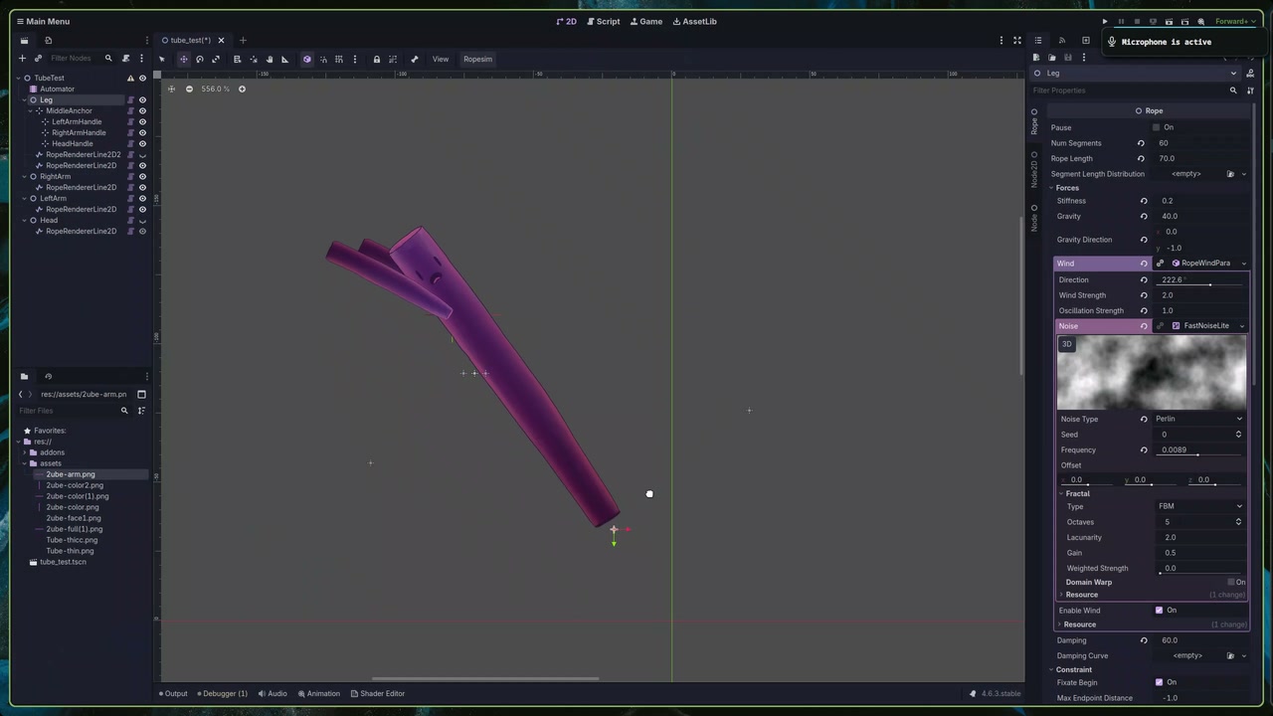This screenshot has height=716, width=1273.
Task: Open the Fractal Type FBM dropdown
Action: [1198, 506]
